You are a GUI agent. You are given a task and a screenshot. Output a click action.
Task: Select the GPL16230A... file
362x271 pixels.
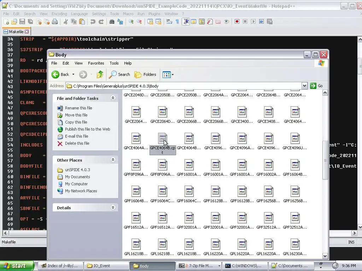295,247
